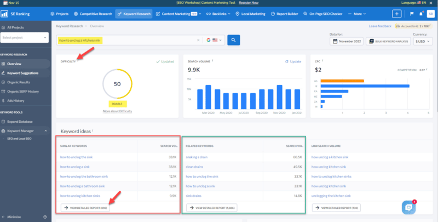Open the notifications bell
The width and height of the screenshot is (438, 222).
(x=421, y=14)
